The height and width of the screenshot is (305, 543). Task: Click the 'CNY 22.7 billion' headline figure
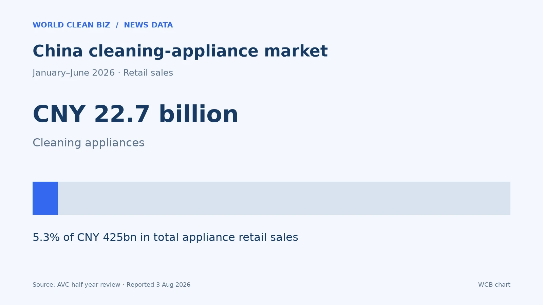[135, 114]
